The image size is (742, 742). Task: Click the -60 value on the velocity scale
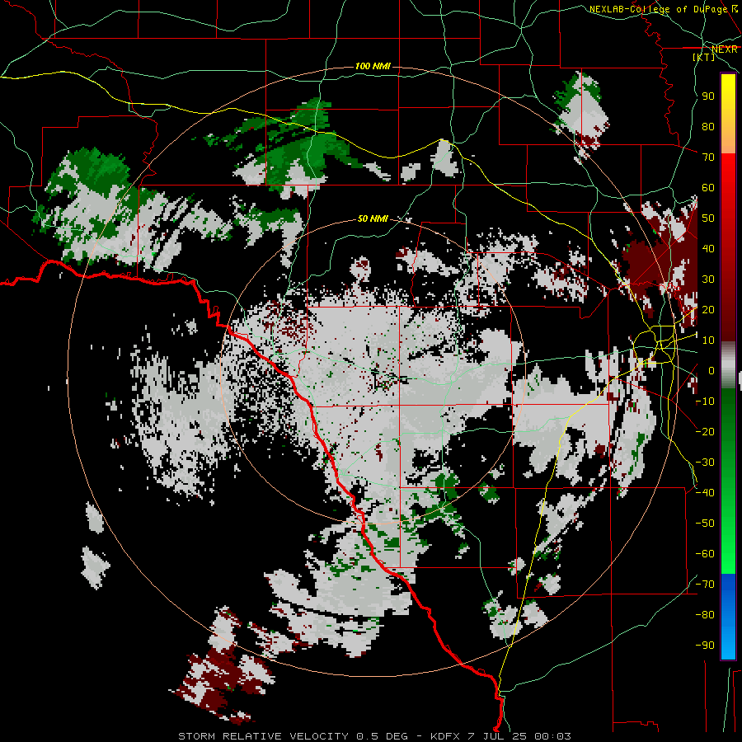click(x=705, y=554)
